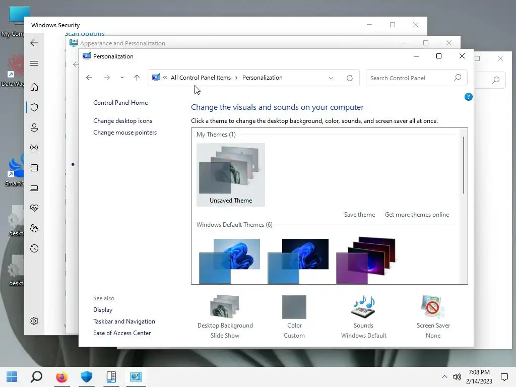Refresh the Personalization page

pos(350,78)
